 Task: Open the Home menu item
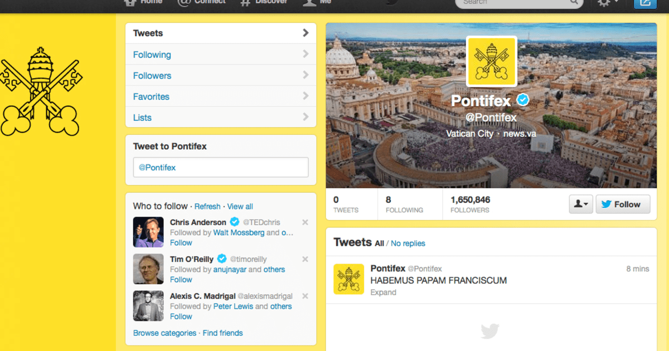[143, 2]
